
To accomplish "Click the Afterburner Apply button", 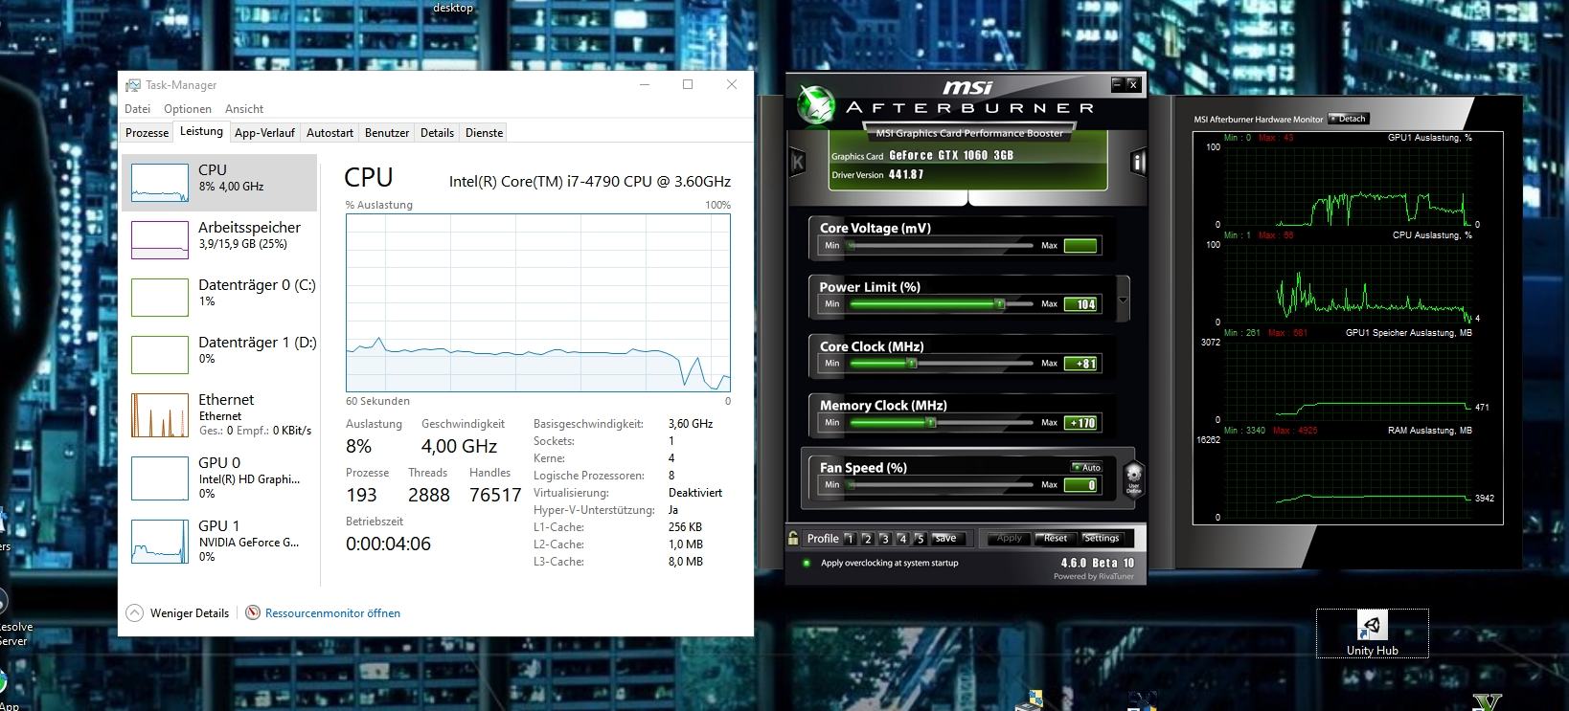I will (1009, 538).
